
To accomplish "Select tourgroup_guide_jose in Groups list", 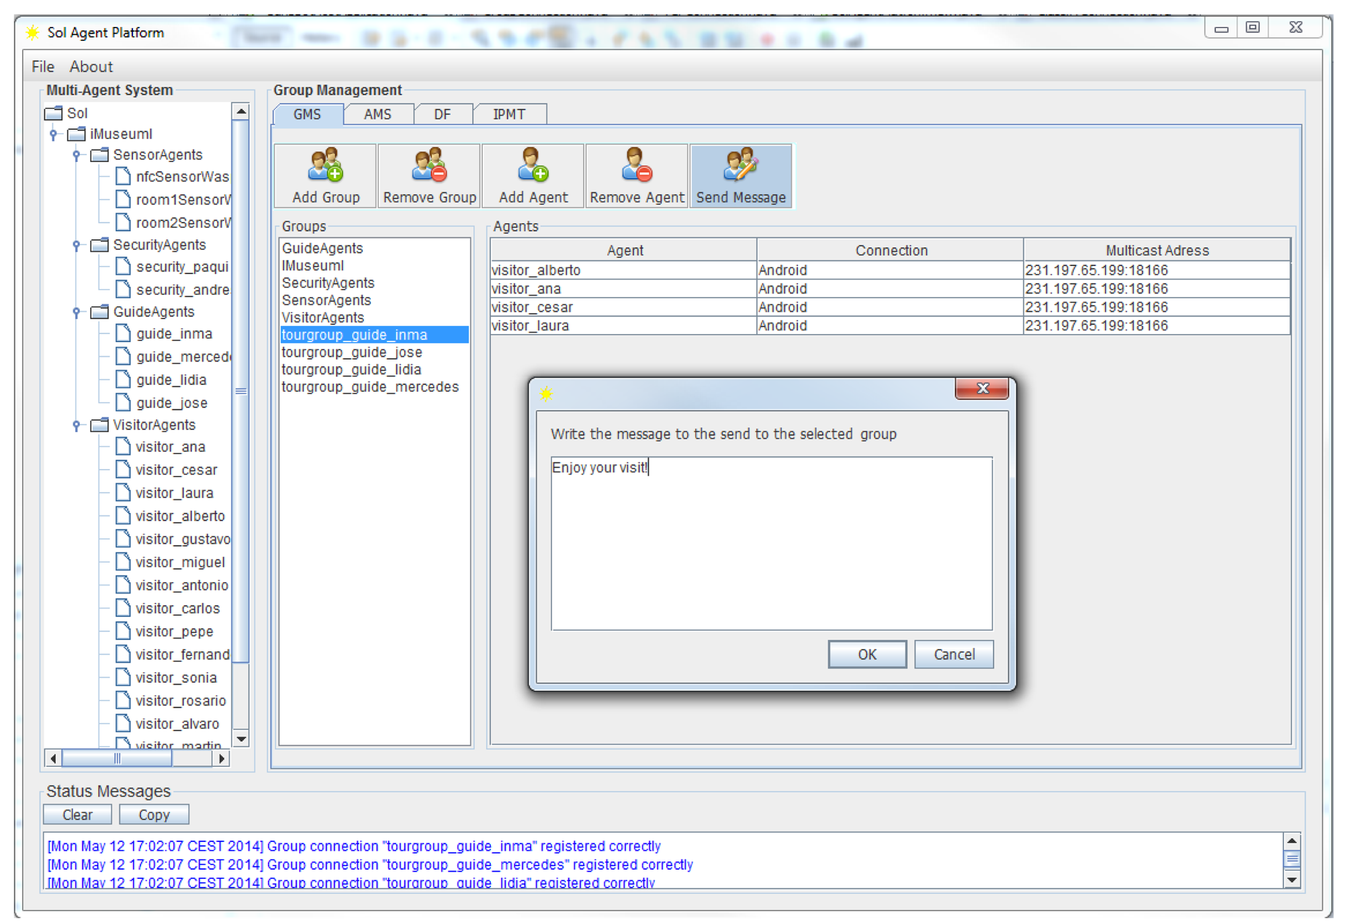I will pyautogui.click(x=352, y=352).
